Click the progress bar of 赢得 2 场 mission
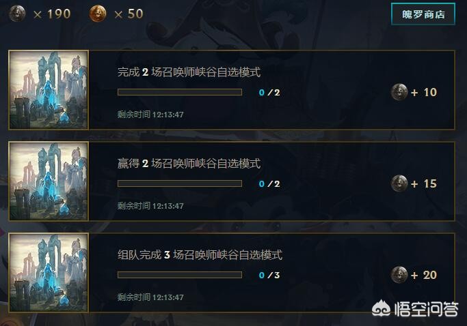This screenshot has height=326, width=467. coord(180,183)
